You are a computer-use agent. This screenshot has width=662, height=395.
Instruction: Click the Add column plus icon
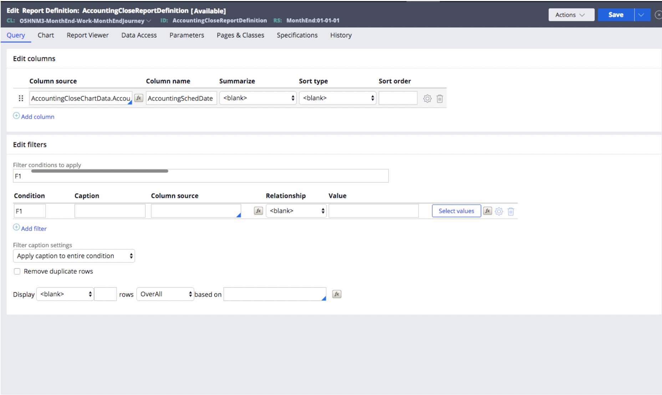[16, 116]
